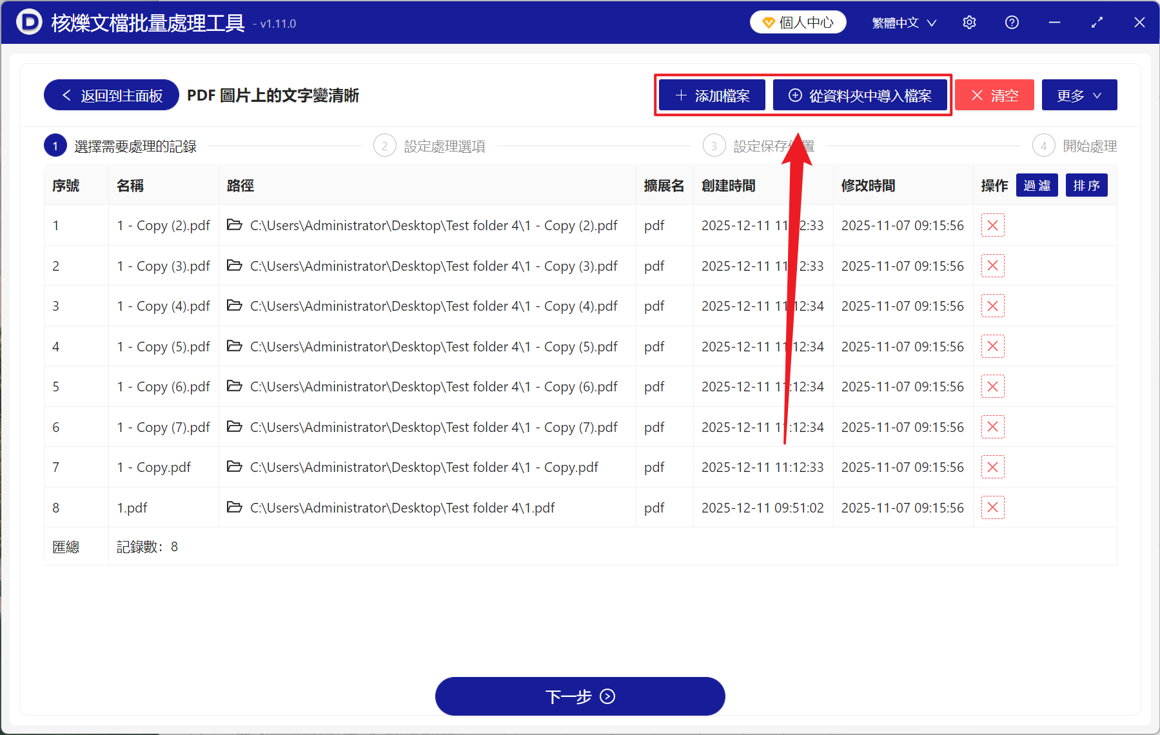This screenshot has width=1160, height=735.
Task: Remove 1 - Copy (2).pdf via red X
Action: (x=992, y=225)
